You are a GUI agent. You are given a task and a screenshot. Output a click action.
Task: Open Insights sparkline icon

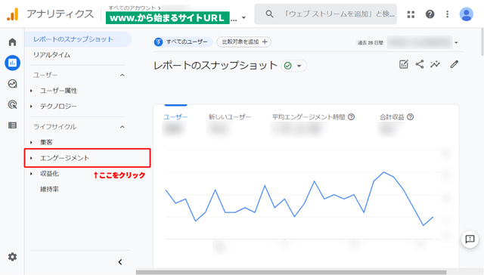coord(436,64)
